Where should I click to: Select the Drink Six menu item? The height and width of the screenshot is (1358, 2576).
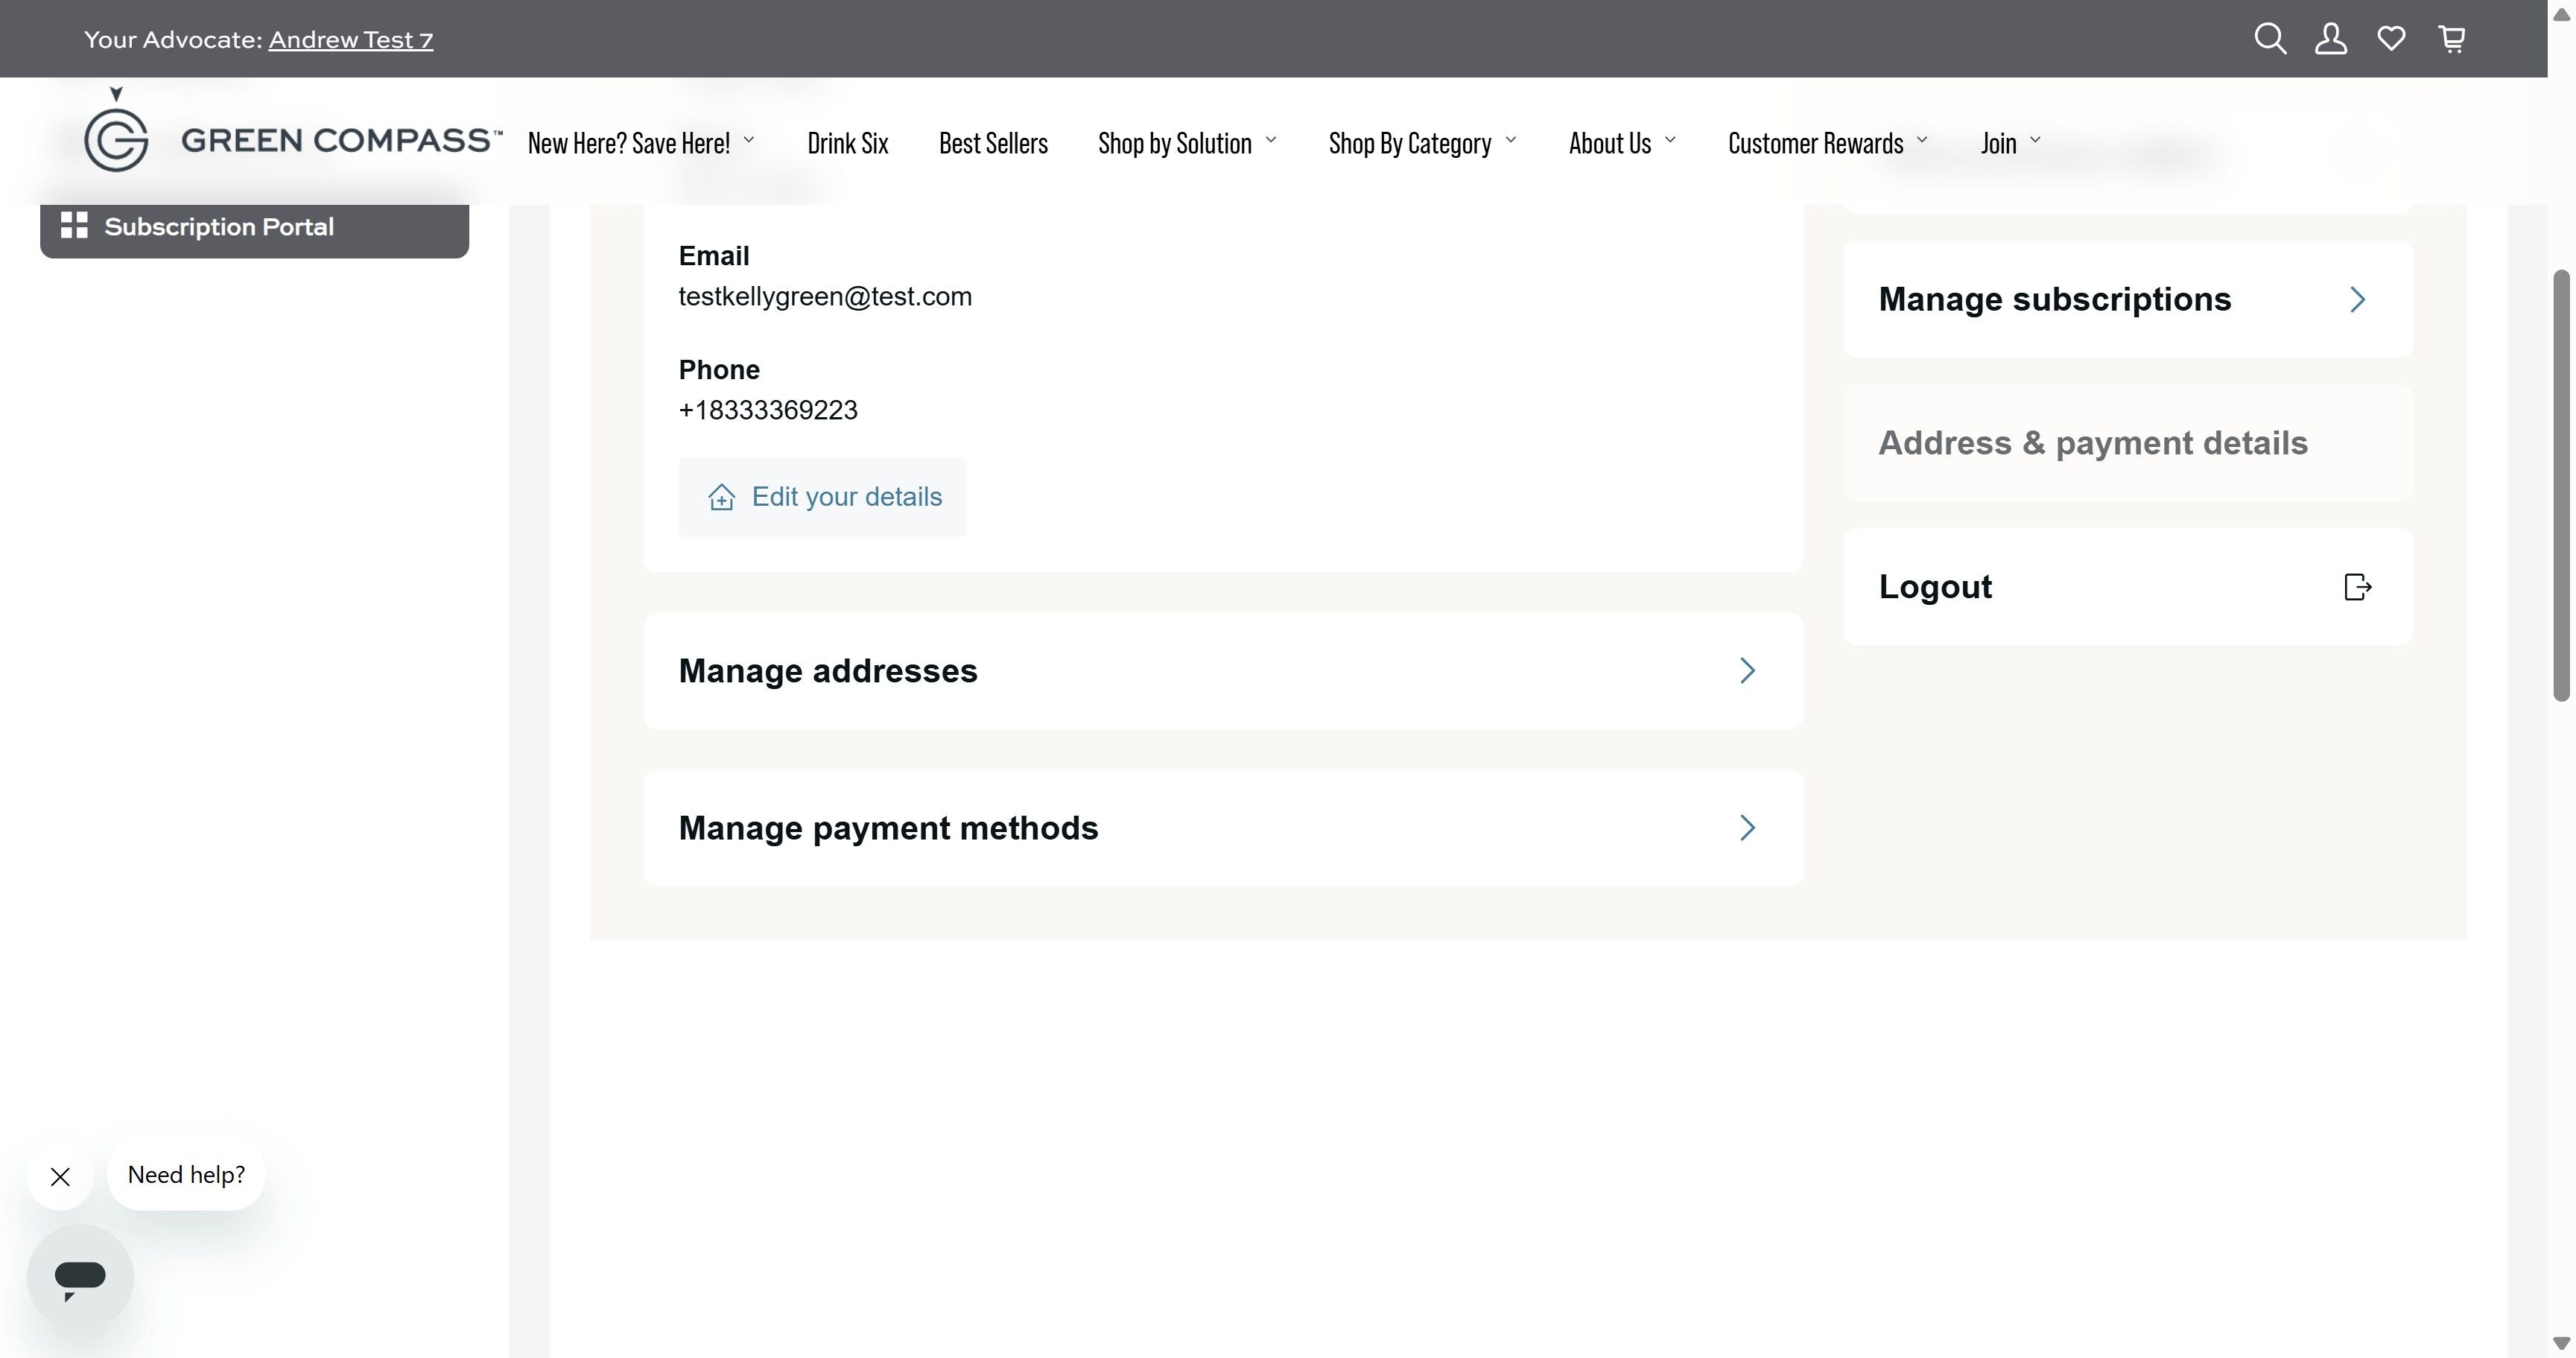pos(848,142)
